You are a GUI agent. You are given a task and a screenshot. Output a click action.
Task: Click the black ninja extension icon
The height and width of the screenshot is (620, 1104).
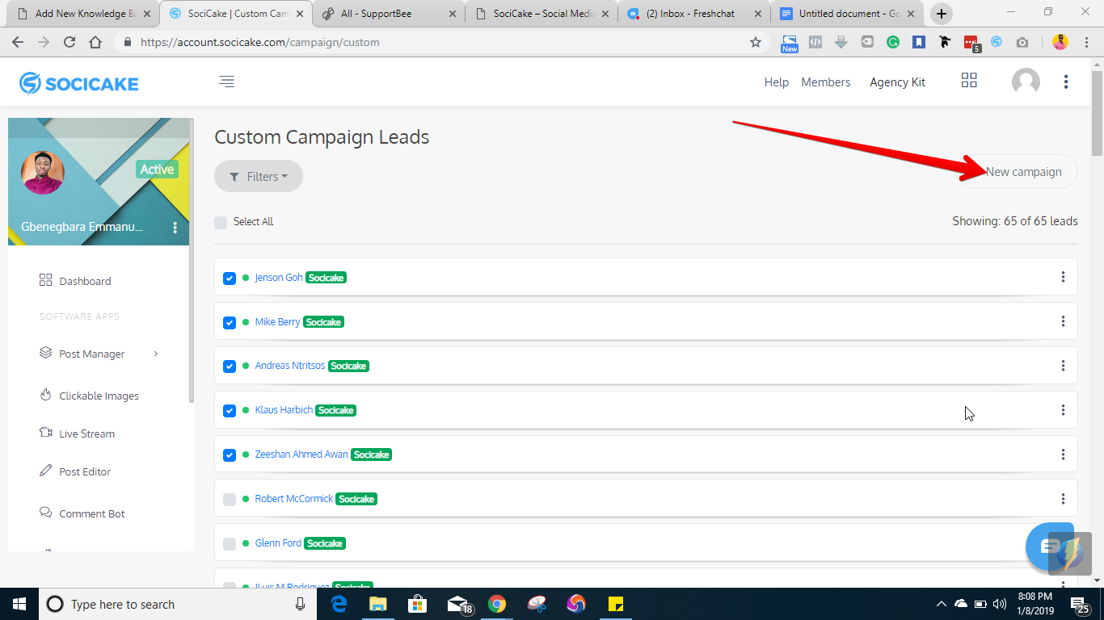(x=945, y=42)
